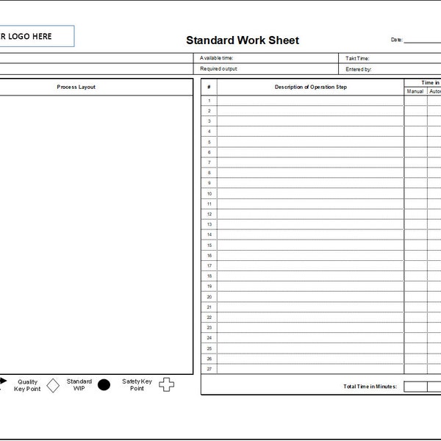Image resolution: width=441 pixels, height=441 pixels.
Task: Select the Entered by field
Action: point(390,69)
